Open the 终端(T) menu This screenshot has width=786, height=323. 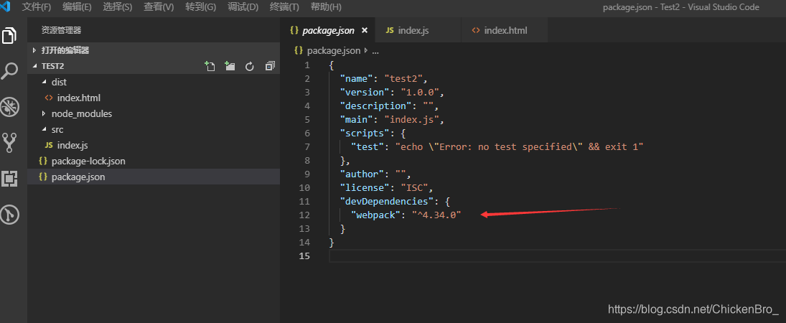[284, 7]
